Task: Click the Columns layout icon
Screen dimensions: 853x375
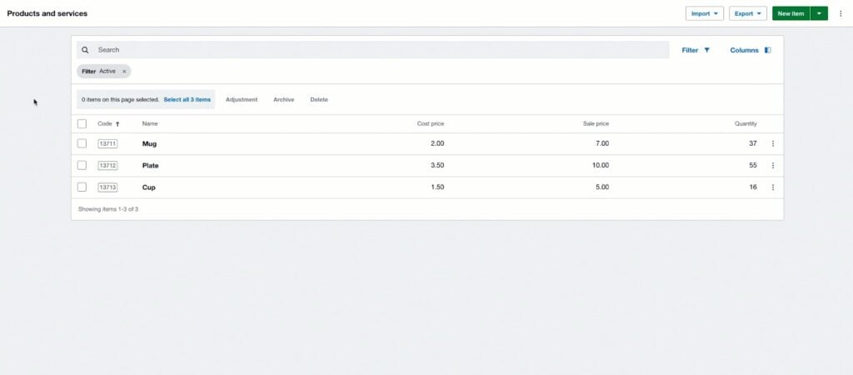Action: pos(767,50)
